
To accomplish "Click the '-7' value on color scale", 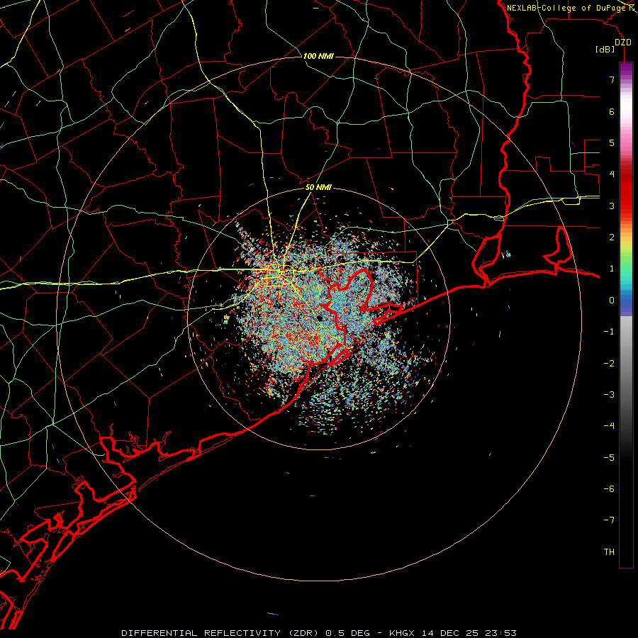I will click(609, 520).
